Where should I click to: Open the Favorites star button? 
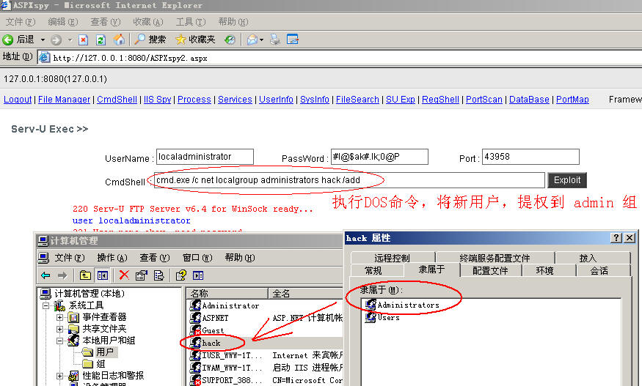pyautogui.click(x=195, y=40)
